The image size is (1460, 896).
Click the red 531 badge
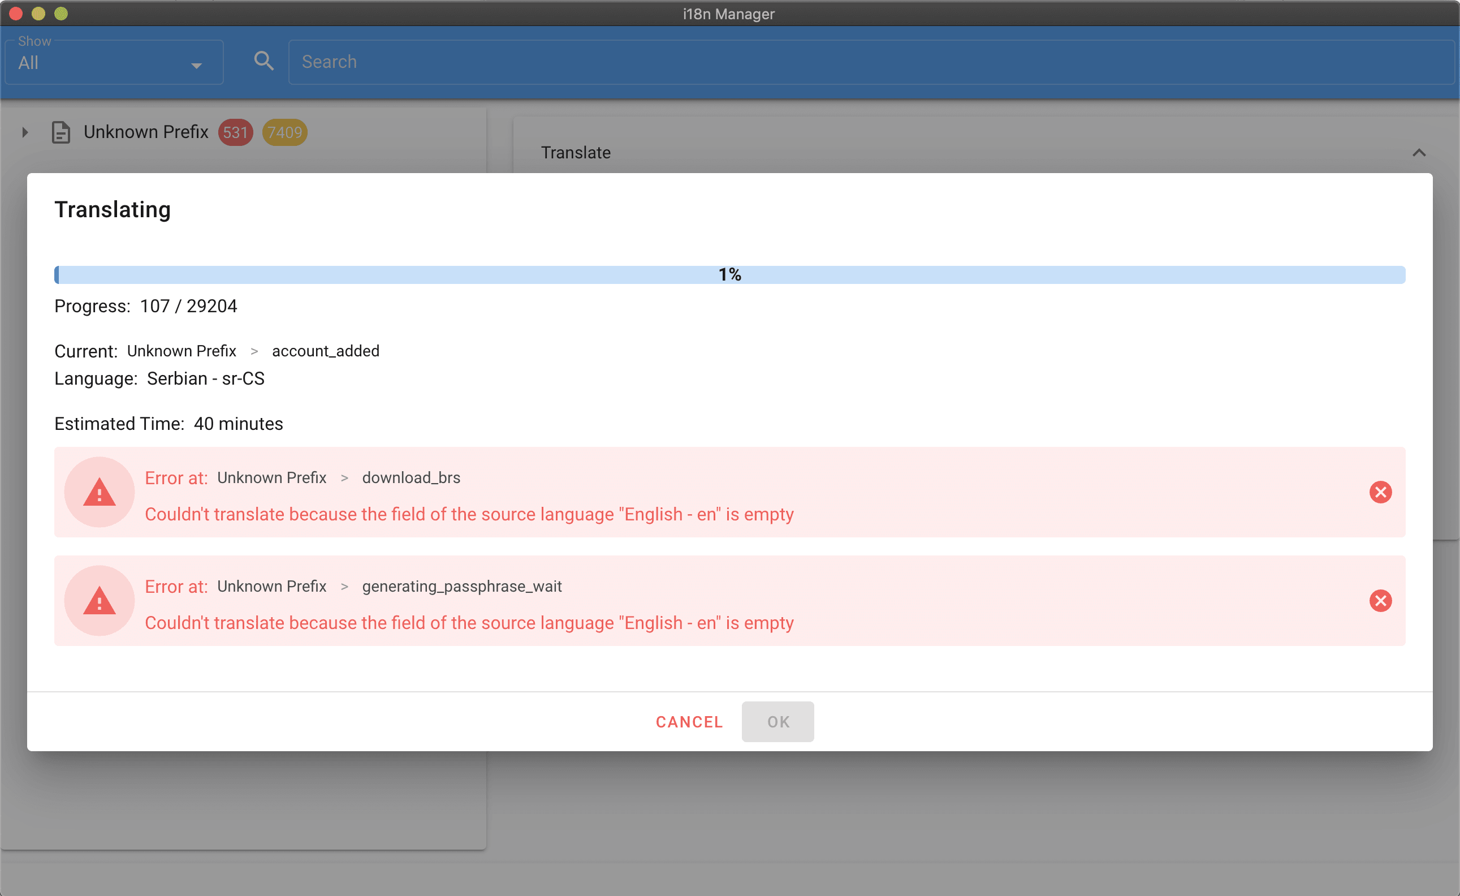point(235,132)
